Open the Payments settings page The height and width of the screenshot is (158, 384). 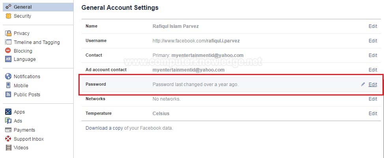pos(24,130)
